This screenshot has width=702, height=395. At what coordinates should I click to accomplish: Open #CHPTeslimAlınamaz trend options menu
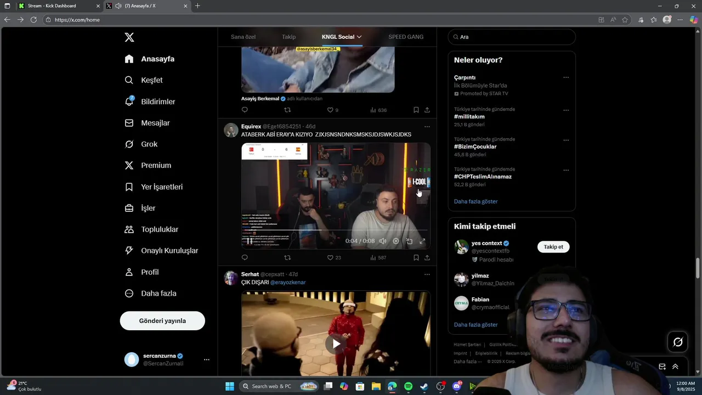coord(566,170)
